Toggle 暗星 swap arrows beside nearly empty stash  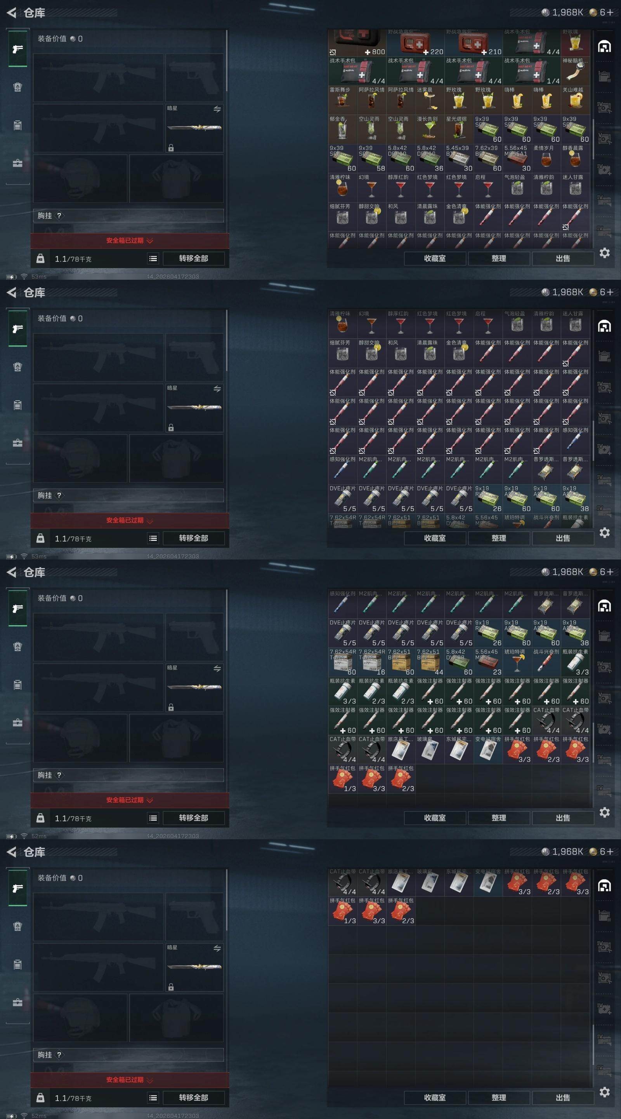217,948
